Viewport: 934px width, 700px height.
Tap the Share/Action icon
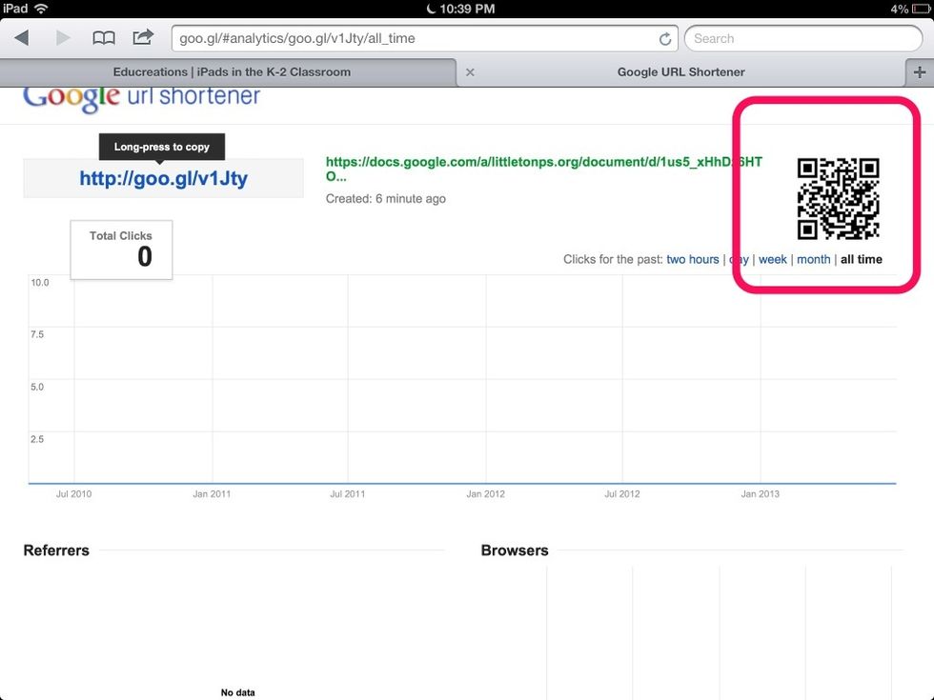tap(143, 38)
